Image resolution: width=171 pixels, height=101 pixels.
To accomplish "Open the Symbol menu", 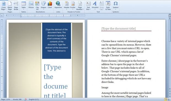I will (x=116, y=6).
